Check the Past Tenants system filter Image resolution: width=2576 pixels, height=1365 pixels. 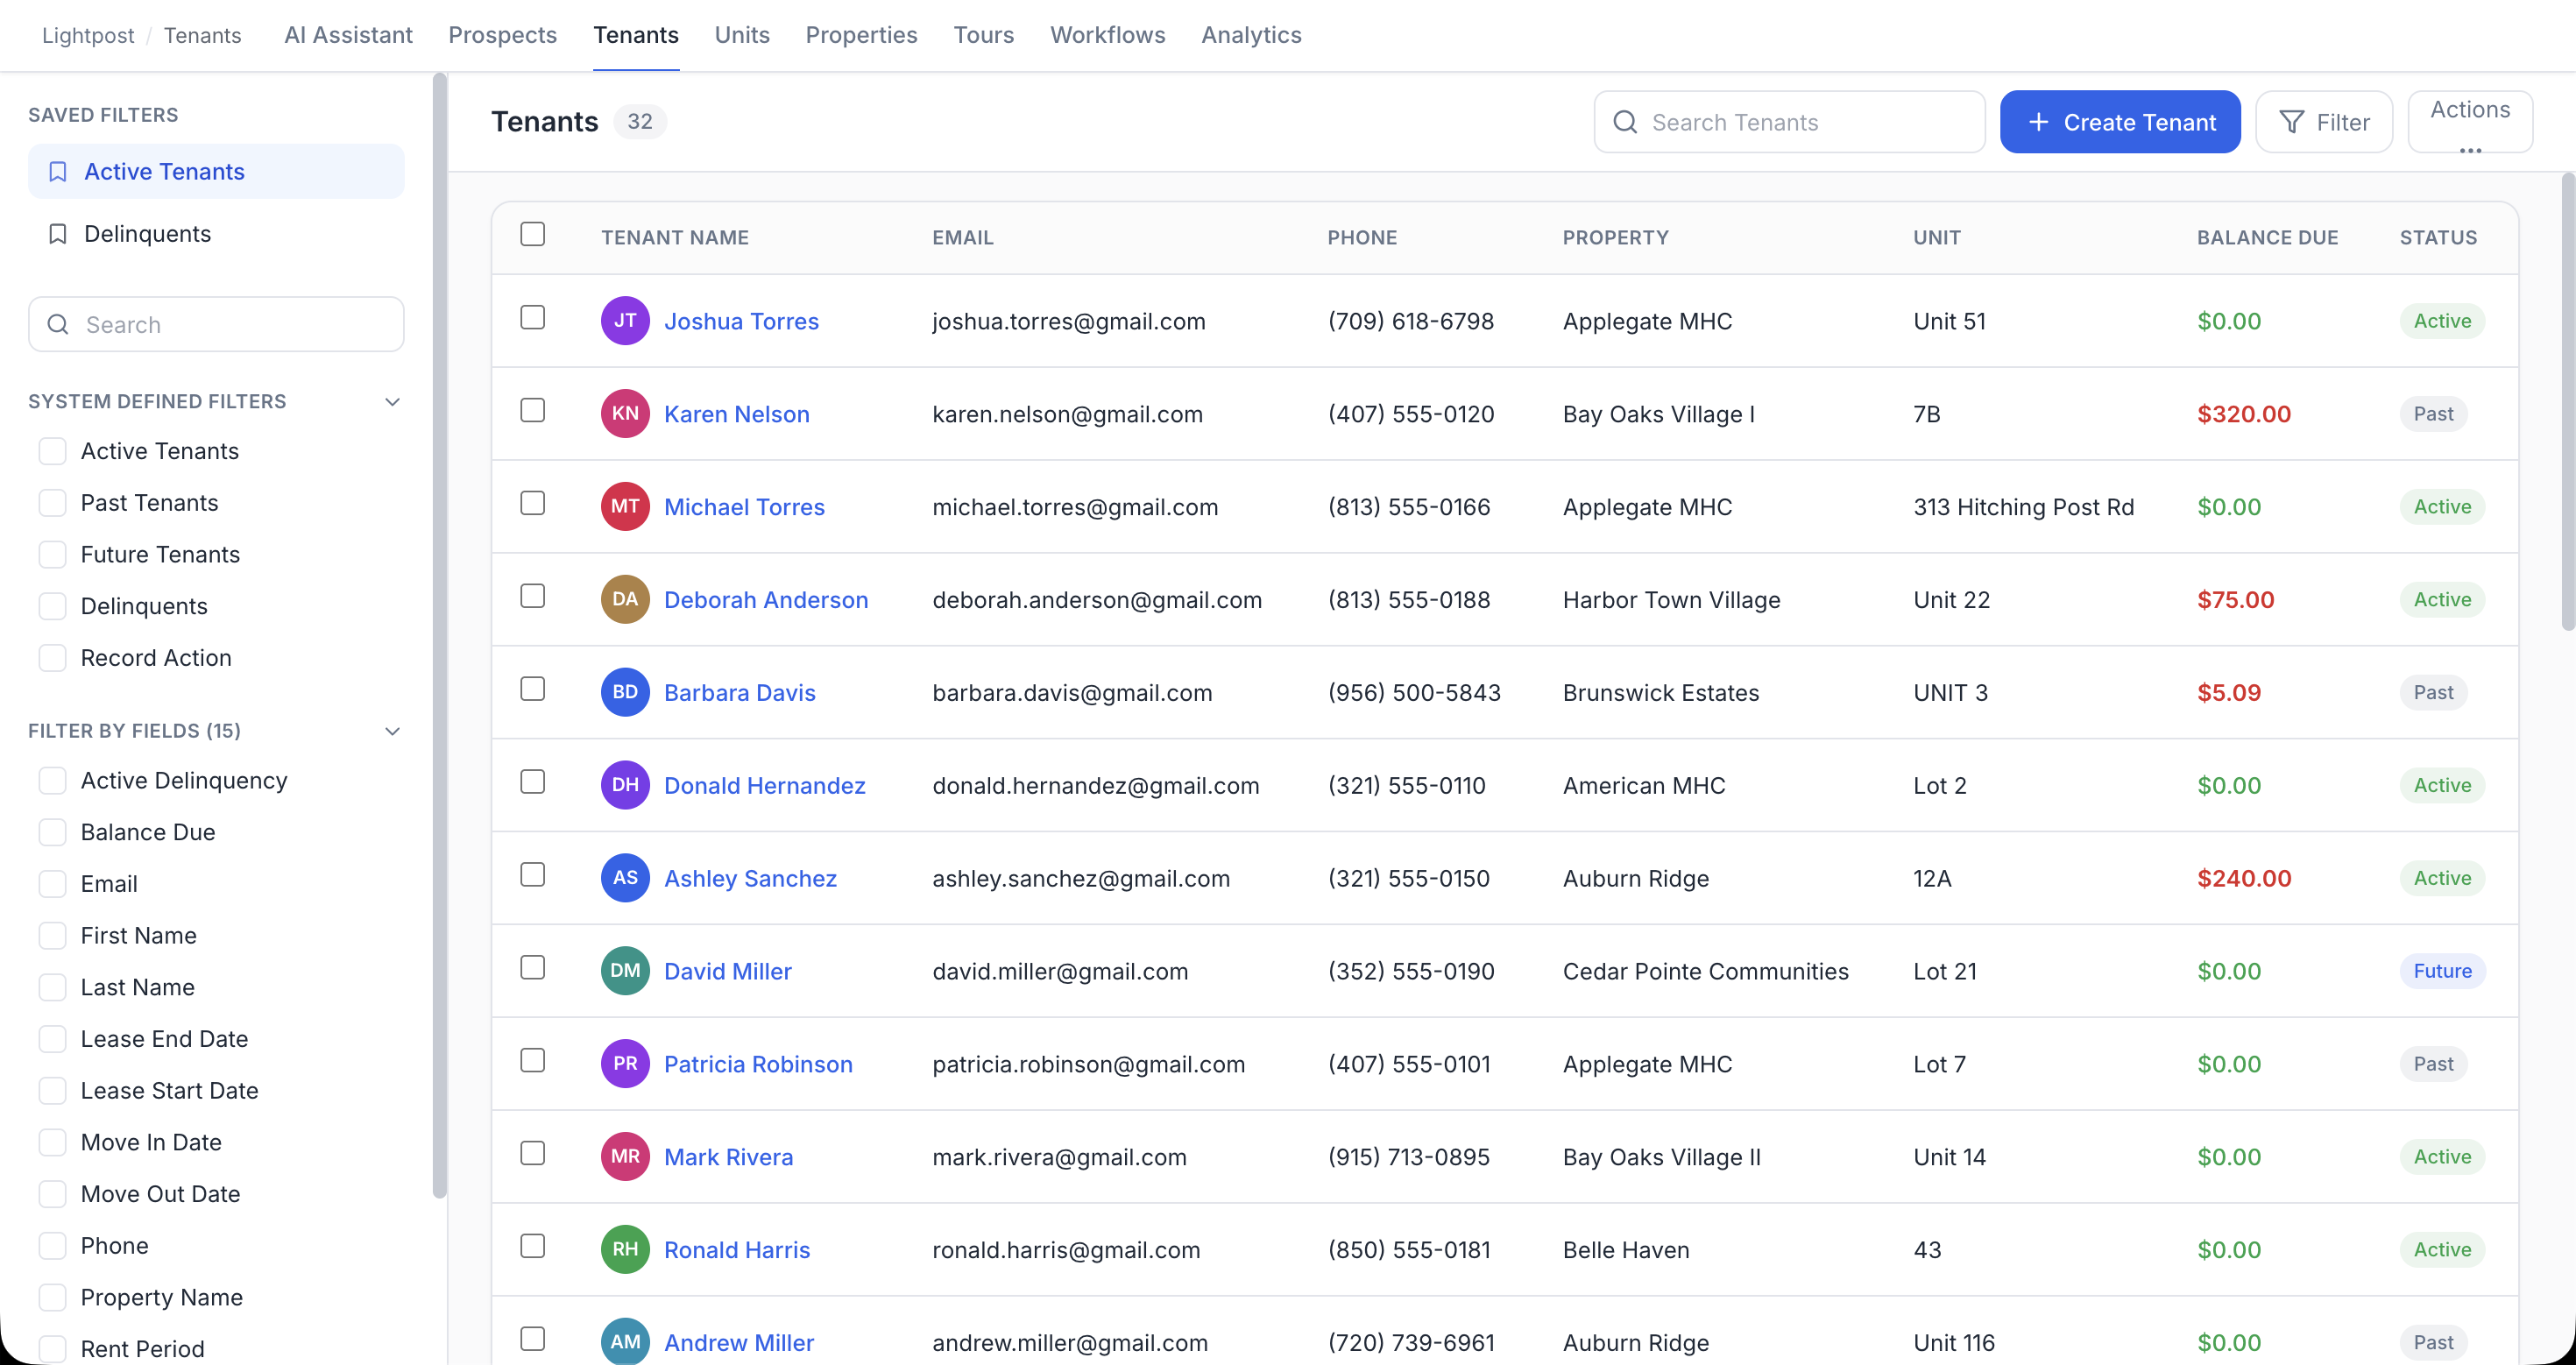coord(52,503)
